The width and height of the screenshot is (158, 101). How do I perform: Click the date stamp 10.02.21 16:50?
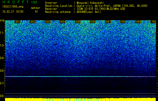pos(13,12)
